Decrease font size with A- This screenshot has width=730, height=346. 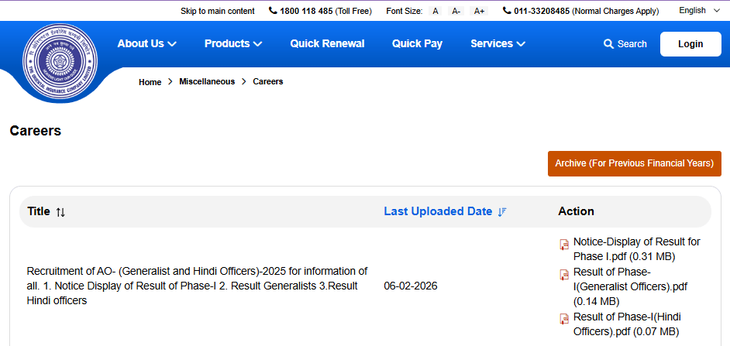click(456, 11)
